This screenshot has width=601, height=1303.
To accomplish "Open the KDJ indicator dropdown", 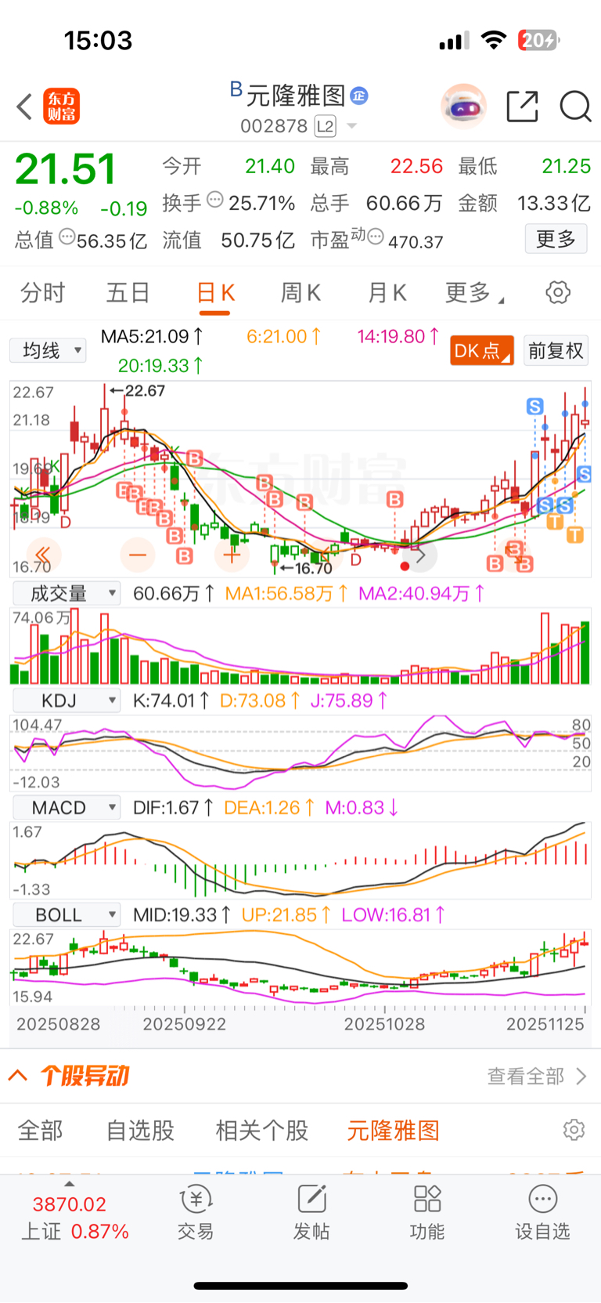I will point(66,700).
